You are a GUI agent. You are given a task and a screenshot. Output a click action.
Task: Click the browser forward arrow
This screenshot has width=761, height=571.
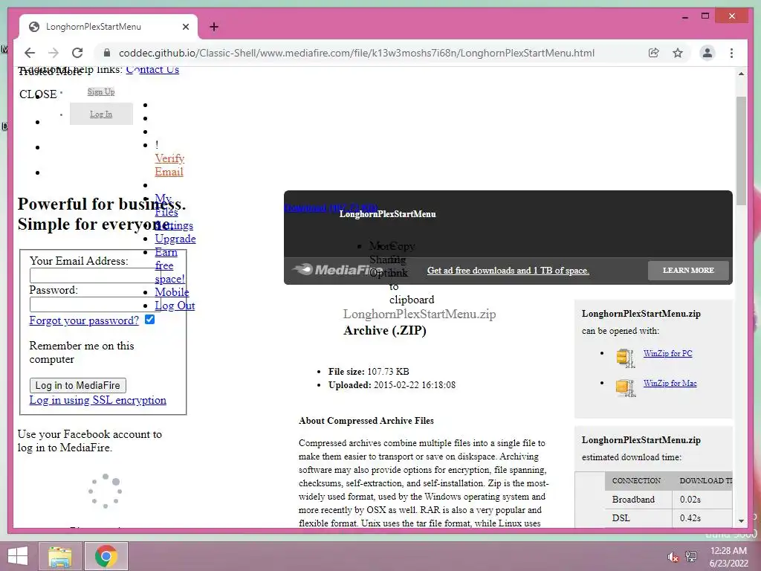pyautogui.click(x=54, y=53)
